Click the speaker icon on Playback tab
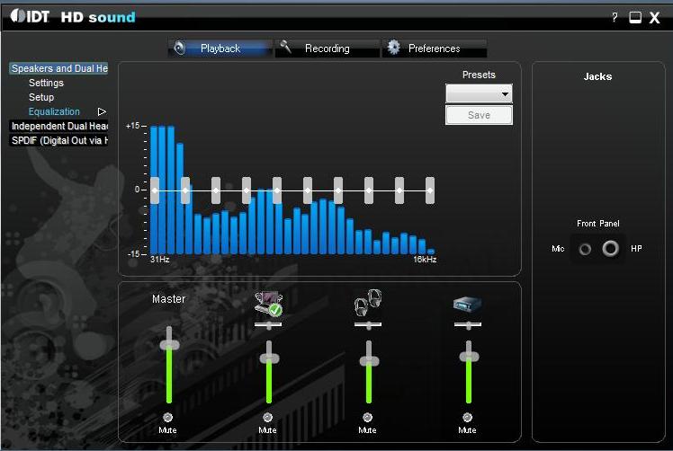The image size is (673, 451). pyautogui.click(x=180, y=48)
